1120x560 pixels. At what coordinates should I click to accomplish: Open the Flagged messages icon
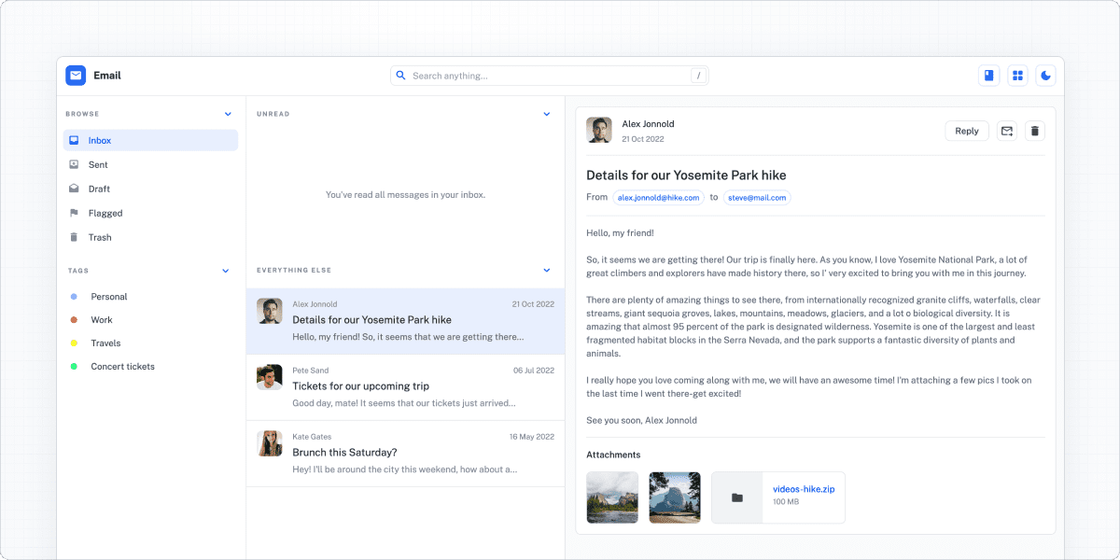pyautogui.click(x=77, y=212)
